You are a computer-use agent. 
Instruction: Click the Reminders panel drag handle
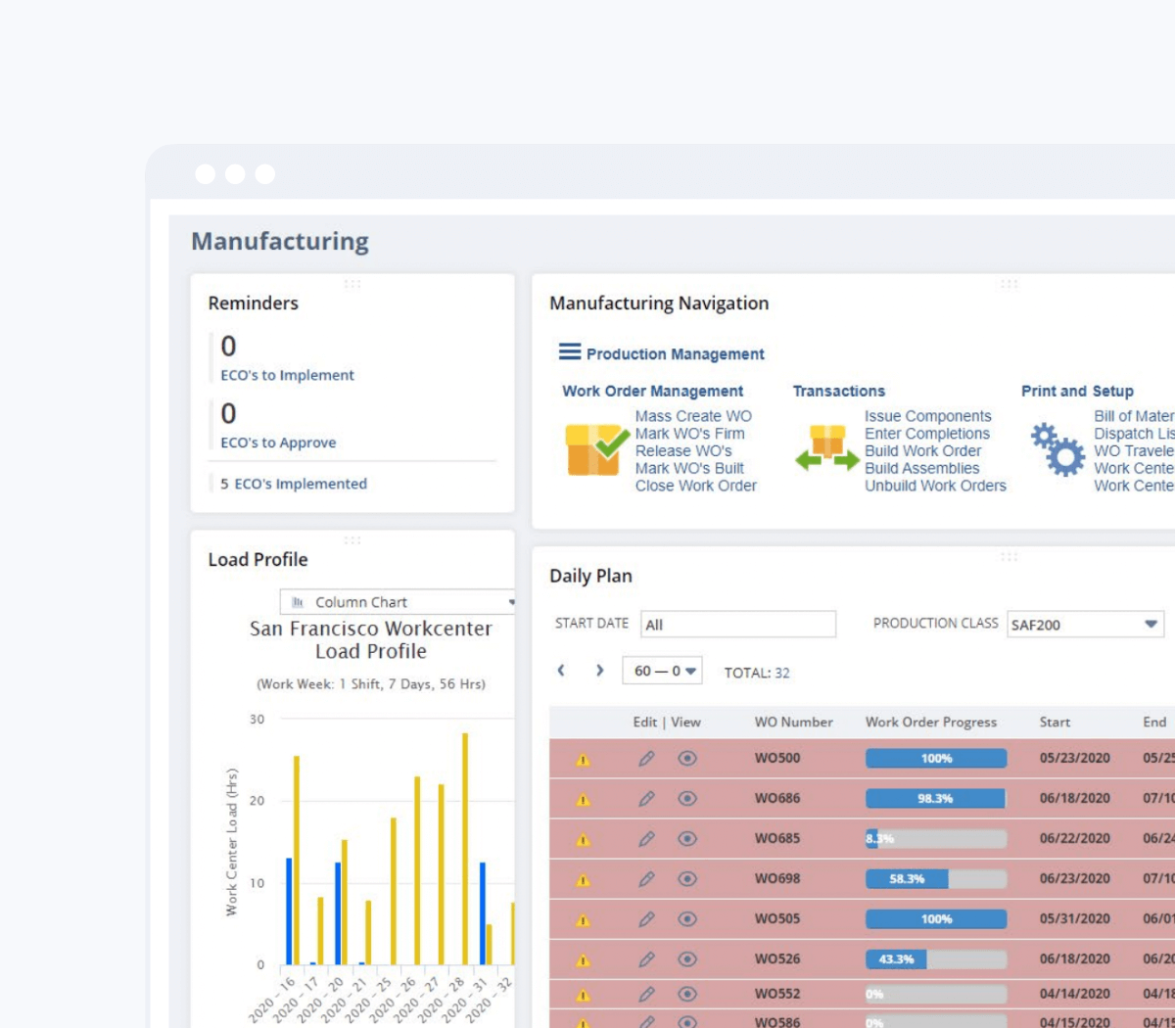pyautogui.click(x=352, y=284)
